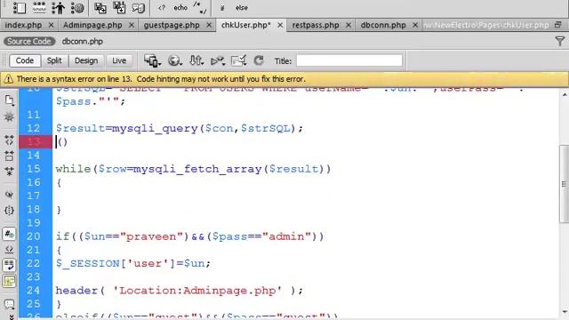Insert PHP if statement icon
This screenshot has width=569, height=320.
tap(222, 8)
